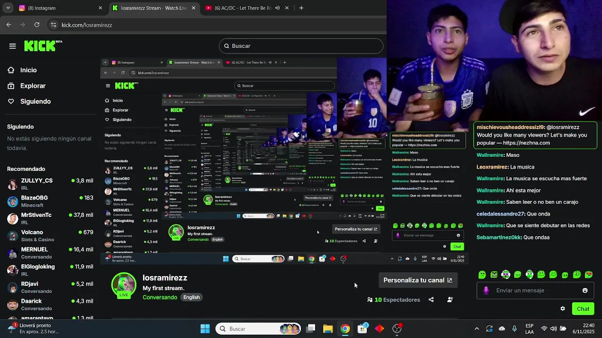Click username Leoxramirez in chat
This screenshot has width=602, height=338.
[x=492, y=167]
